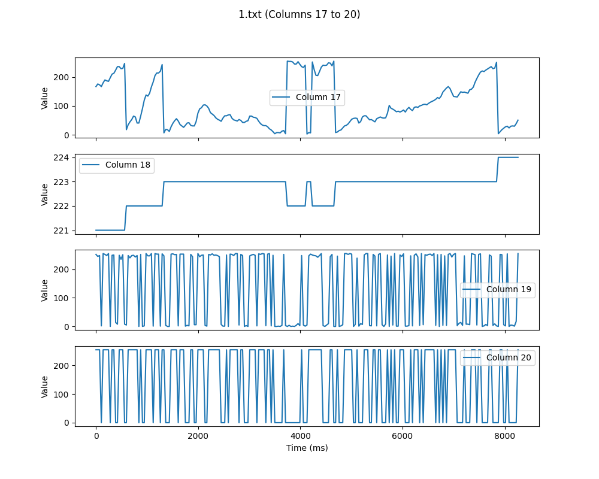This screenshot has width=599, height=479.
Task: Click the 4000 x-axis tick label
Action: point(300,436)
